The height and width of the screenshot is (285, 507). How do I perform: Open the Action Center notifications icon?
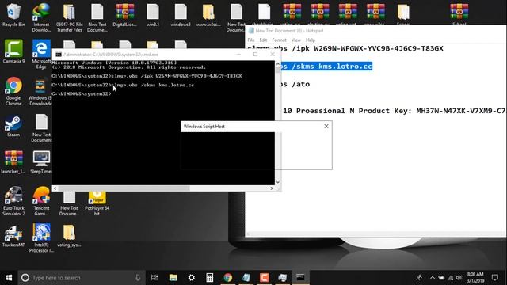(x=494, y=278)
